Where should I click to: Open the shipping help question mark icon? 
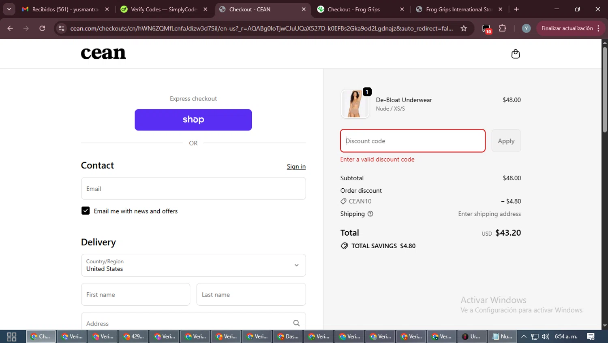[x=370, y=214]
